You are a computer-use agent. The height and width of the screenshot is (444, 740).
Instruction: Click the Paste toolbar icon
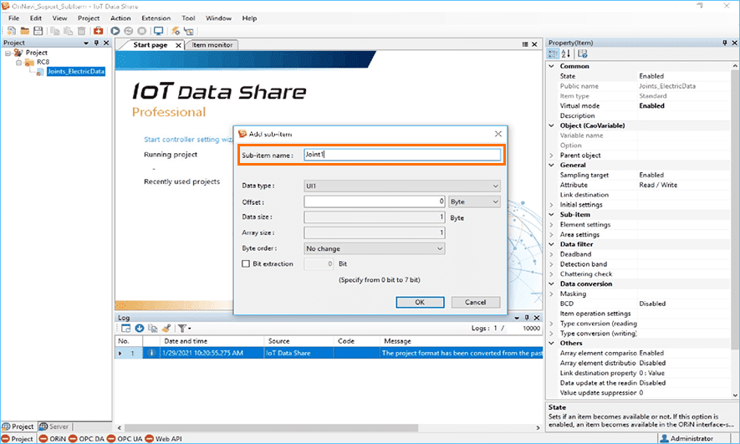[x=68, y=31]
